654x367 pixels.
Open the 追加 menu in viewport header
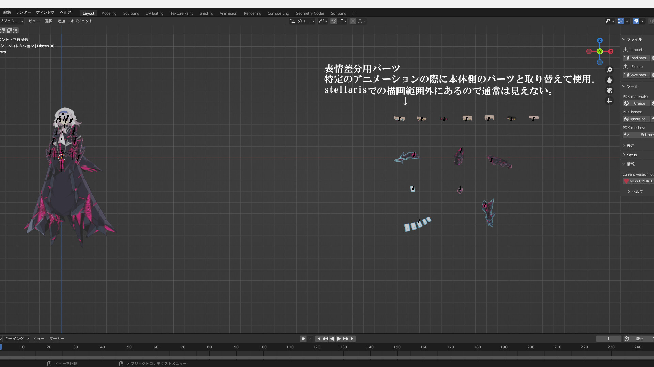pos(61,21)
